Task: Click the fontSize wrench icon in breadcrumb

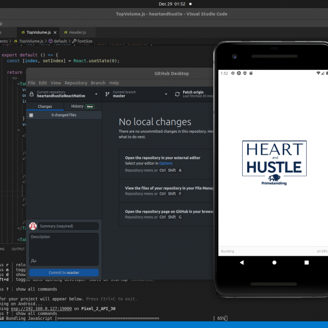Action: click(x=74, y=41)
